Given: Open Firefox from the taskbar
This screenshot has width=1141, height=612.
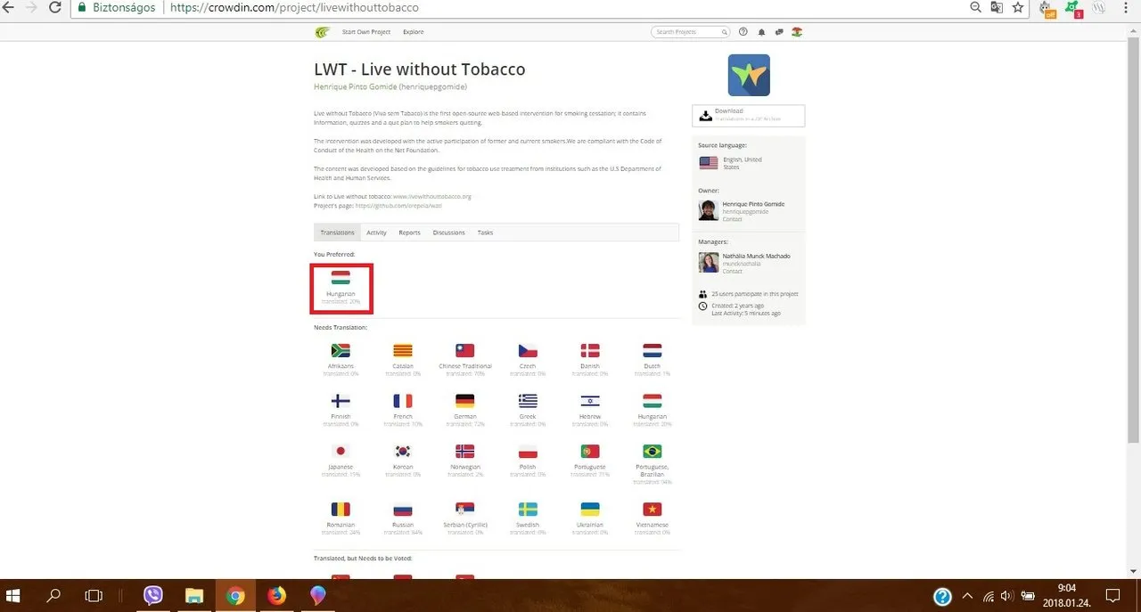Looking at the screenshot, I should [x=277, y=595].
